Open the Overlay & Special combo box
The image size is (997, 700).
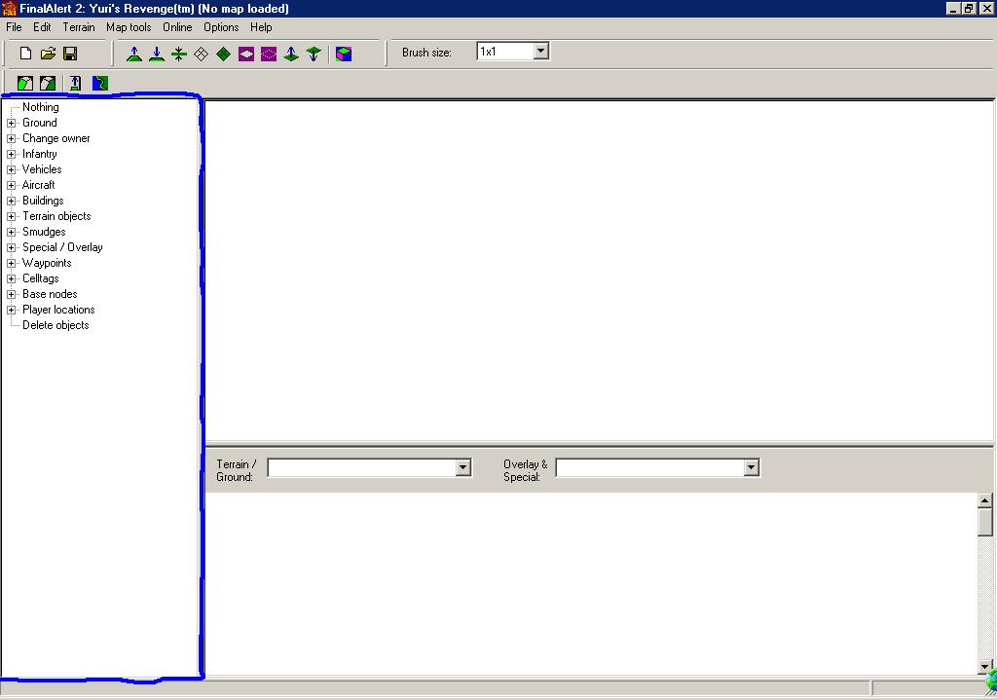click(751, 468)
